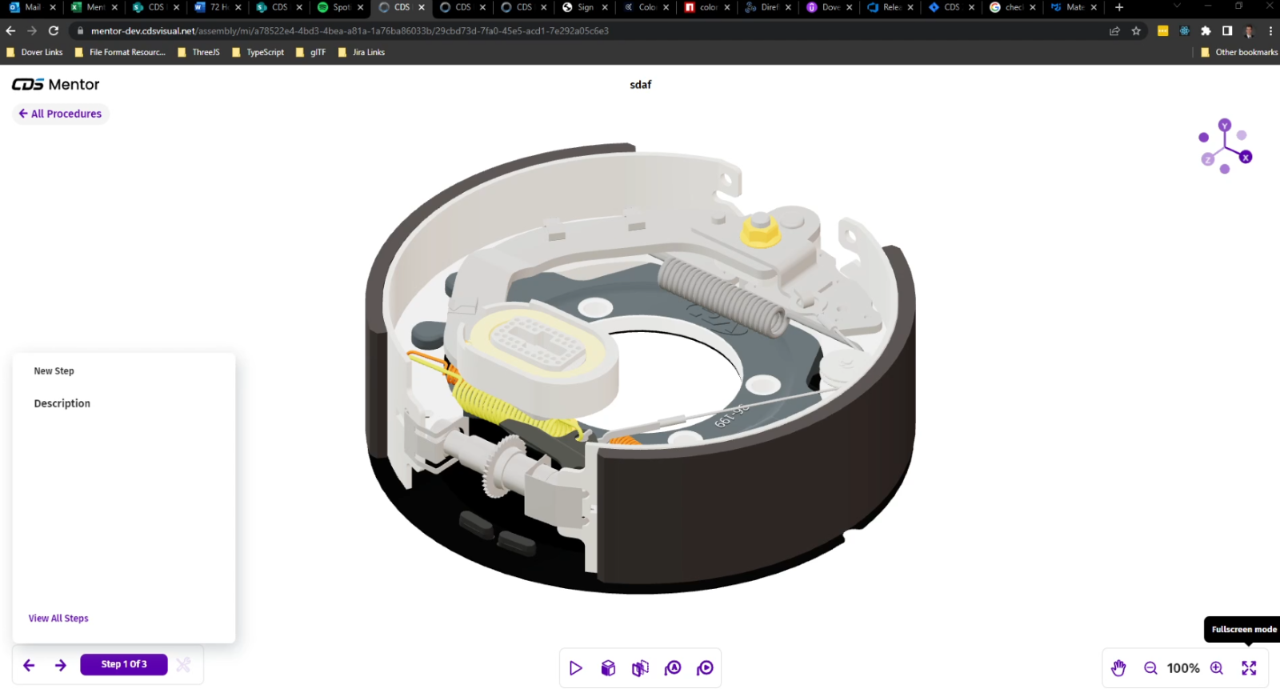Viewport: 1280px width, 689px height.
Task: Go to the previous step arrow
Action: 29,665
